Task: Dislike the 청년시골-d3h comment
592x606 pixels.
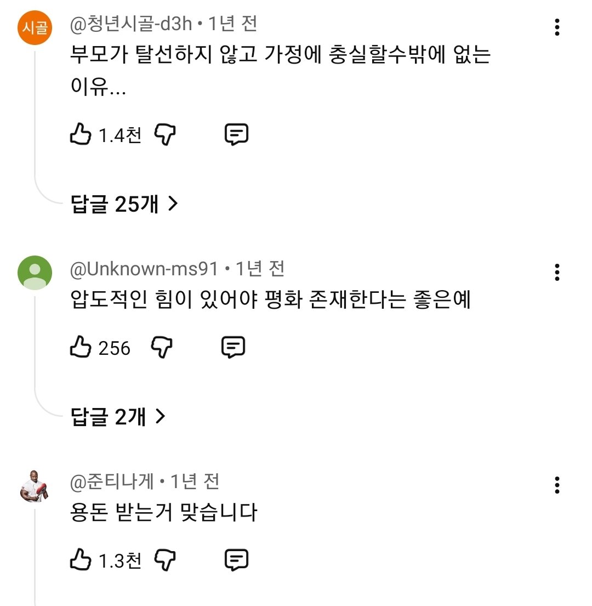Action: coord(165,134)
